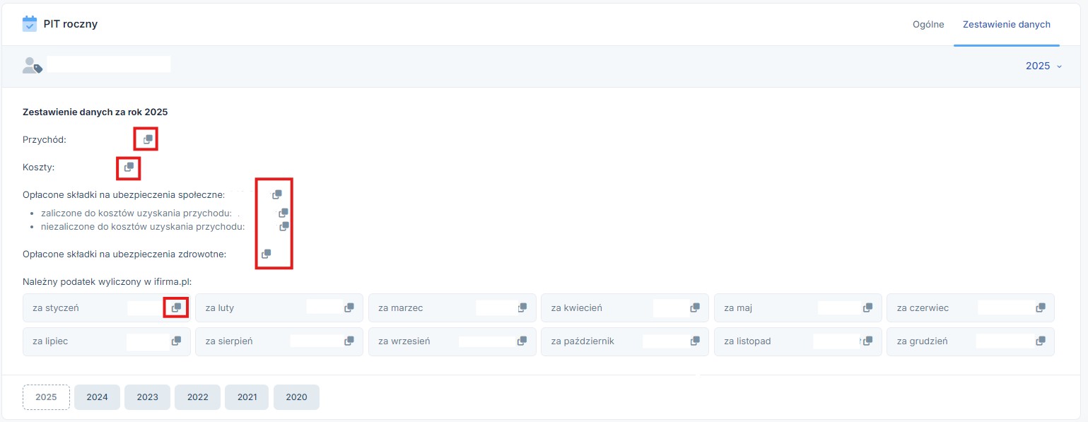The width and height of the screenshot is (1088, 422).
Task: Open the Zestawienie danych tab
Action: [x=1006, y=24]
